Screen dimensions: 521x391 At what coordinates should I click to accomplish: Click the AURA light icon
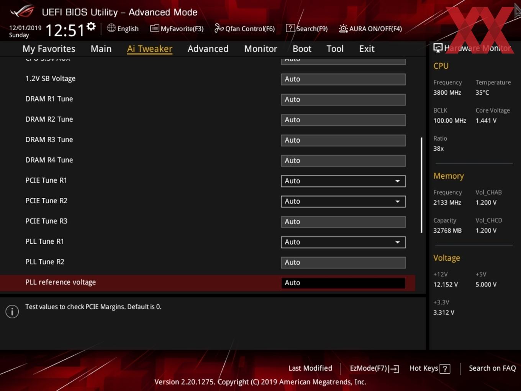tap(343, 28)
